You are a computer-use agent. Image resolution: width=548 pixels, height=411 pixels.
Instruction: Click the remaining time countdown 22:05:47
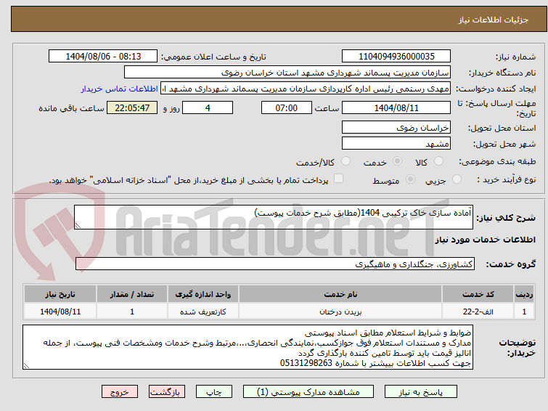[132, 107]
